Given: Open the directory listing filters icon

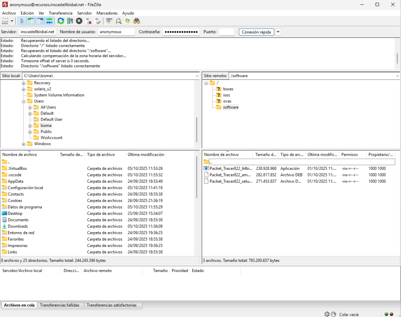Looking at the screenshot, I should pyautogui.click(x=109, y=21).
